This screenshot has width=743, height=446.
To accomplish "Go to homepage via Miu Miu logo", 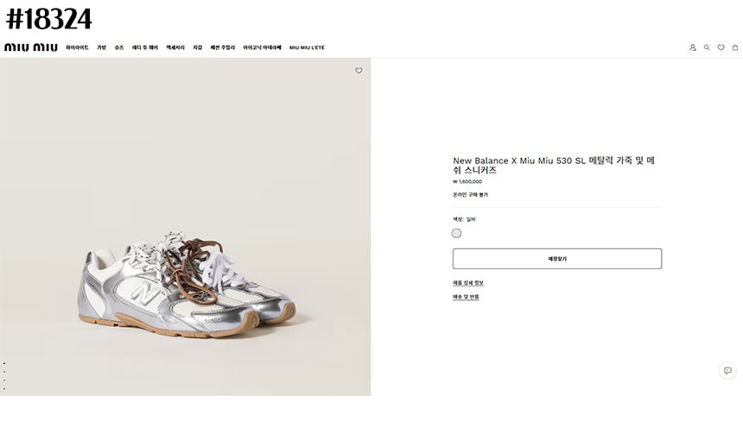I will click(31, 47).
